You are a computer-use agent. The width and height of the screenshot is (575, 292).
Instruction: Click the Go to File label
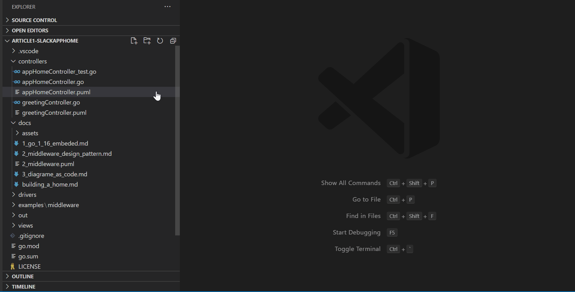pyautogui.click(x=367, y=199)
